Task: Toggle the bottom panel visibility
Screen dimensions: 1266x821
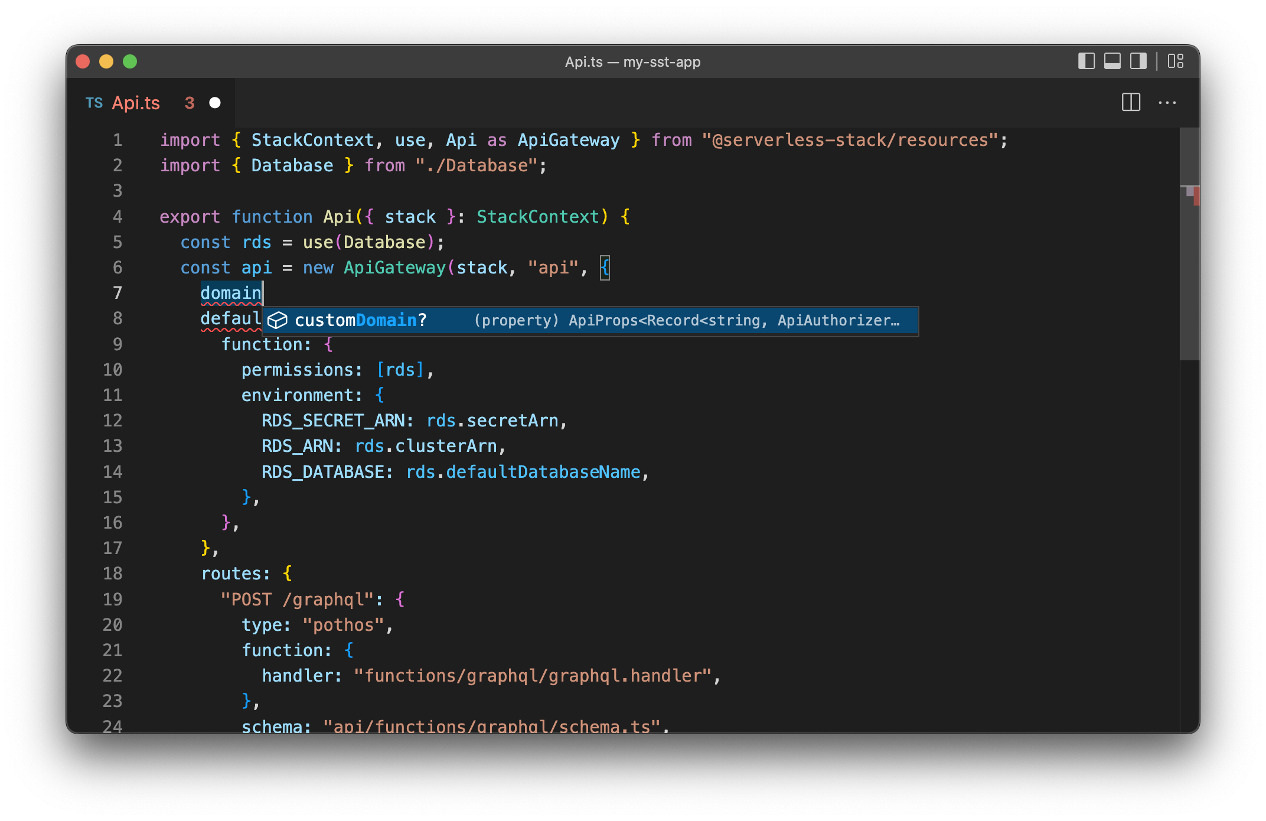Action: (x=1112, y=61)
